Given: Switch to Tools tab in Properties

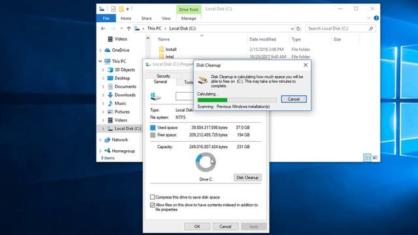Looking at the screenshot, I should click(188, 82).
